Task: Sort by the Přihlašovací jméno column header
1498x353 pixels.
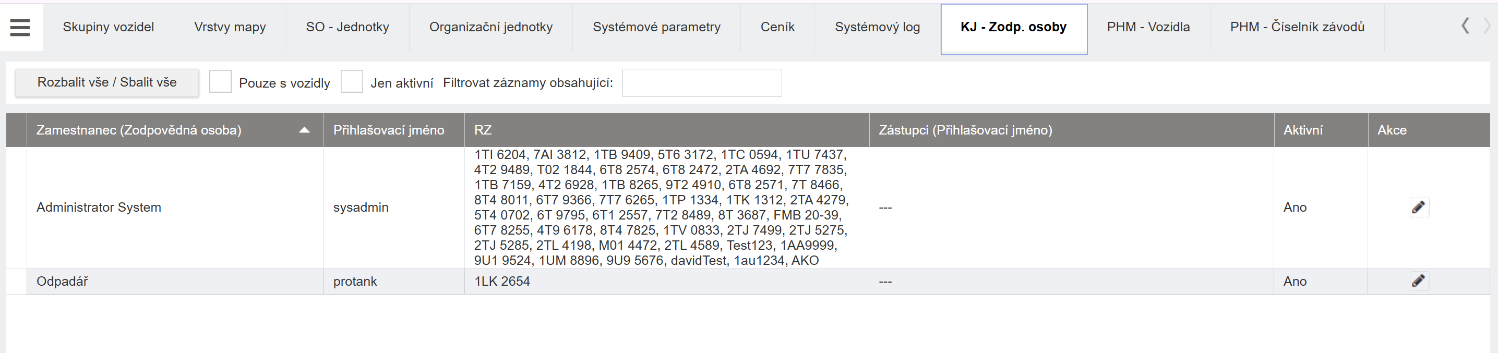Action: click(388, 130)
